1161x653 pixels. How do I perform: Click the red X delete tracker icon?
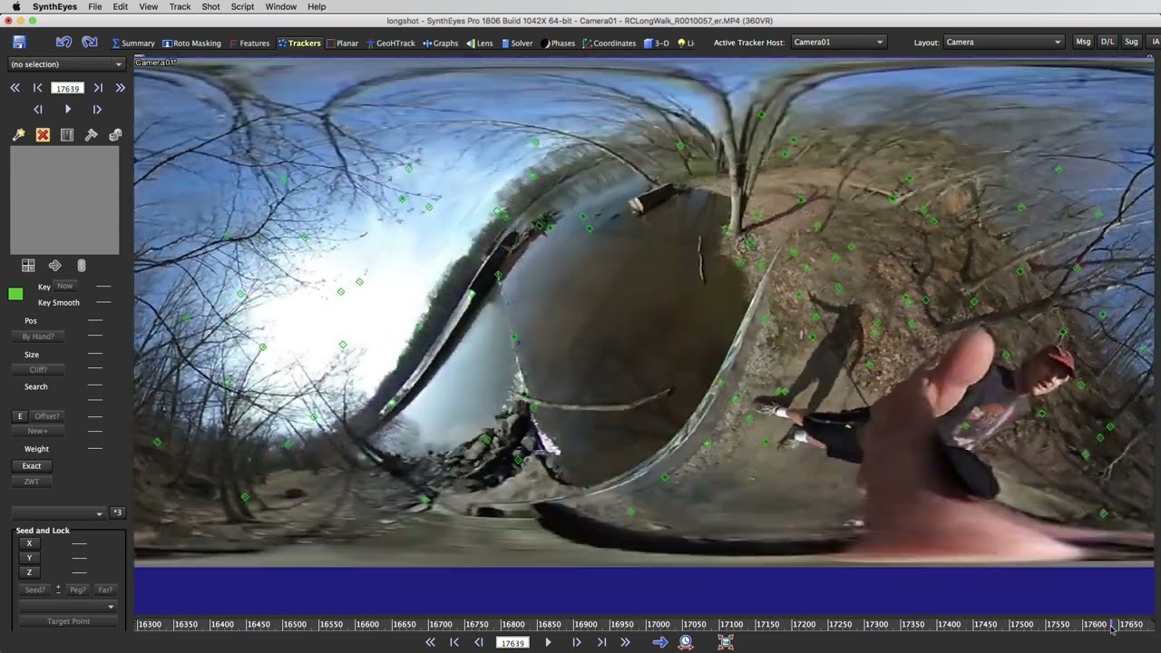coord(43,134)
